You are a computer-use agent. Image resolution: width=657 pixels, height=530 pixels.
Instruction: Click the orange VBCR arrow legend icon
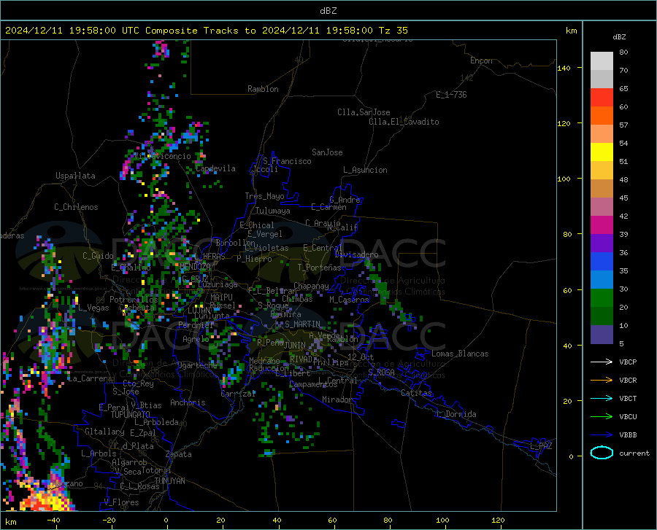(x=602, y=381)
